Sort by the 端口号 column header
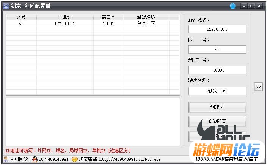 click(108, 17)
